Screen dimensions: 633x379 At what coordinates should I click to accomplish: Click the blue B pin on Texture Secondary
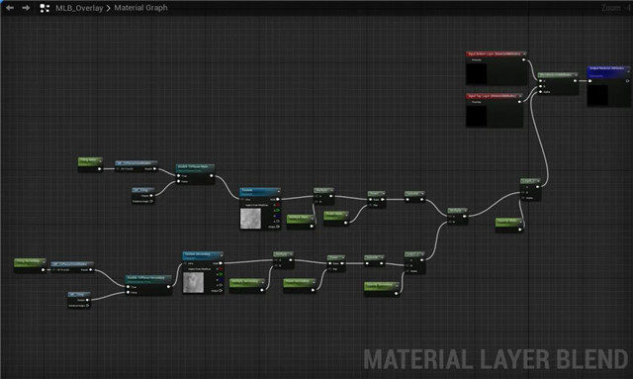pyautogui.click(x=220, y=280)
